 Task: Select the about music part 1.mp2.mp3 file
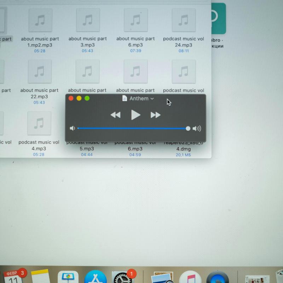(x=40, y=21)
